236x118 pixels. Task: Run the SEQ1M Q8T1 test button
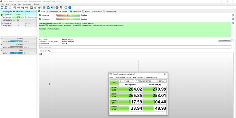coord(114,89)
